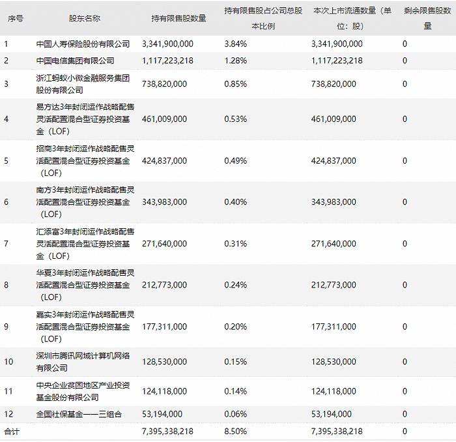
Task: Select 易方达3年封闭运作战略配售 fund name
Action: pos(85,119)
